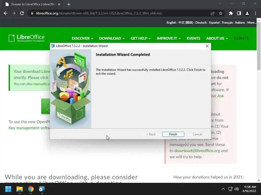Close the Installation Wizard dialog
Image resolution: width=261 pixels, height=195 pixels.
(207, 46)
